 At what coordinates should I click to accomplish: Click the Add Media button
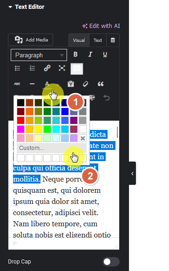[x=31, y=40]
